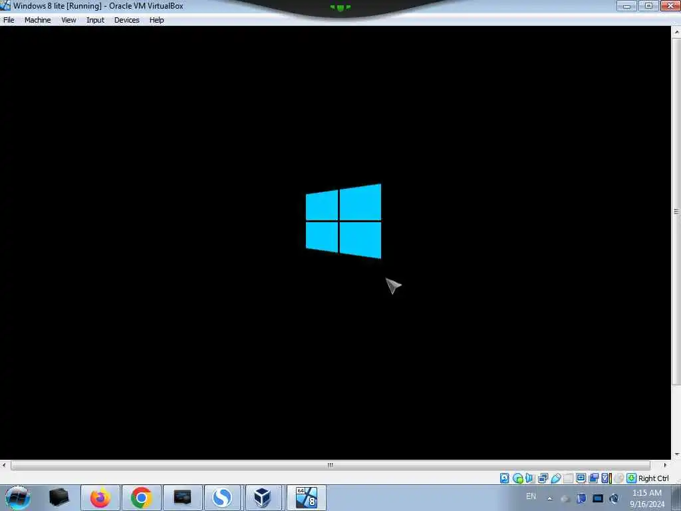Click the recording status icon
681x511 pixels.
(593, 478)
